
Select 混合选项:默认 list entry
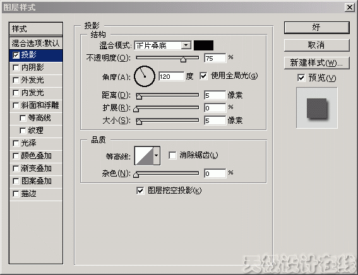pos(36,43)
